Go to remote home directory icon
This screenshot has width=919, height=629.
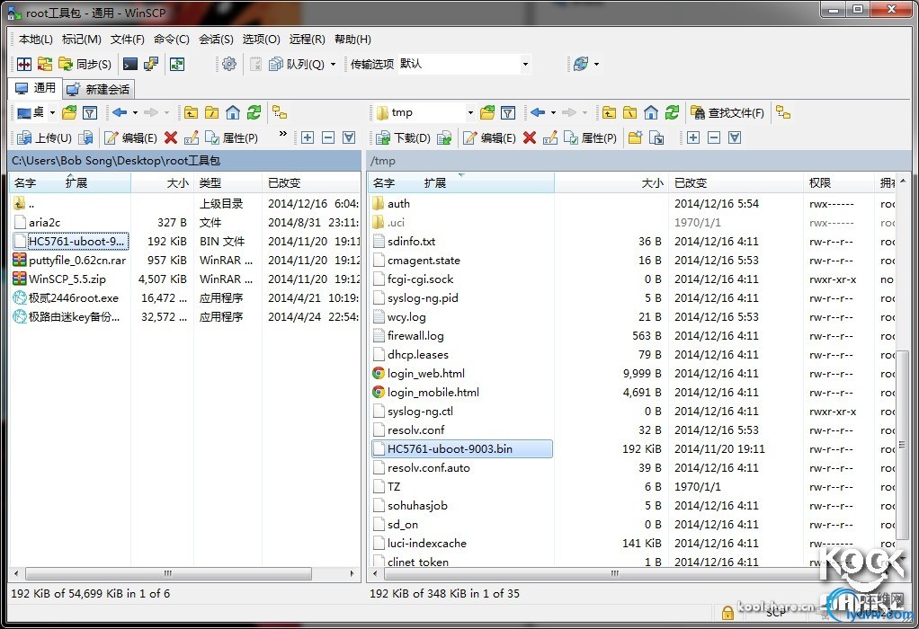(x=651, y=112)
